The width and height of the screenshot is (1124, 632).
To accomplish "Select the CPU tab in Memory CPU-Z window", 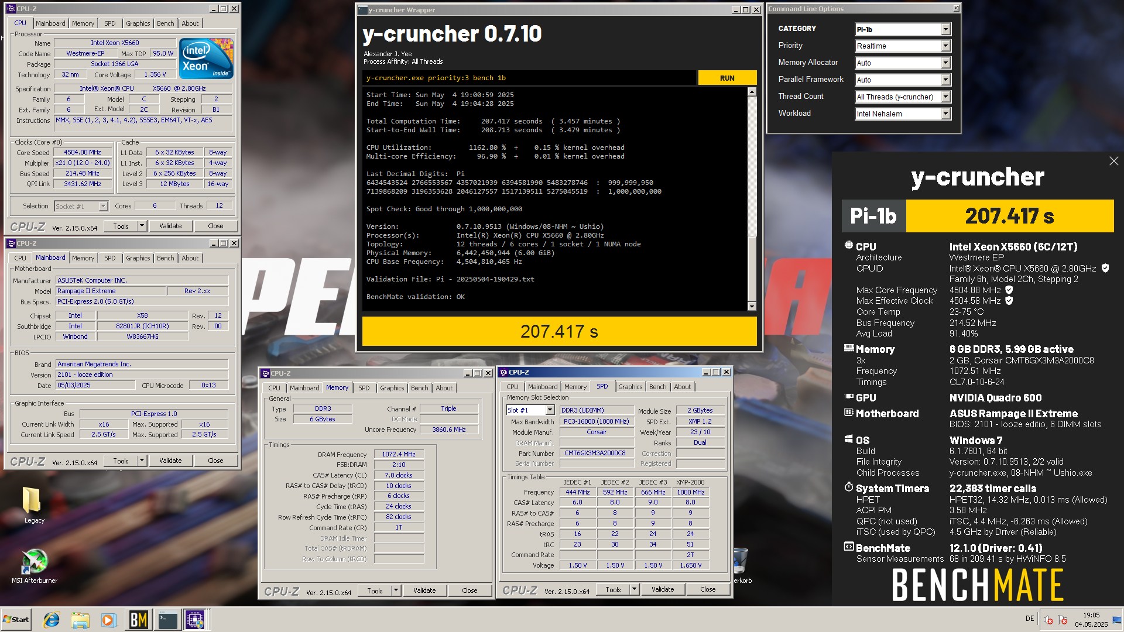I will pyautogui.click(x=274, y=388).
